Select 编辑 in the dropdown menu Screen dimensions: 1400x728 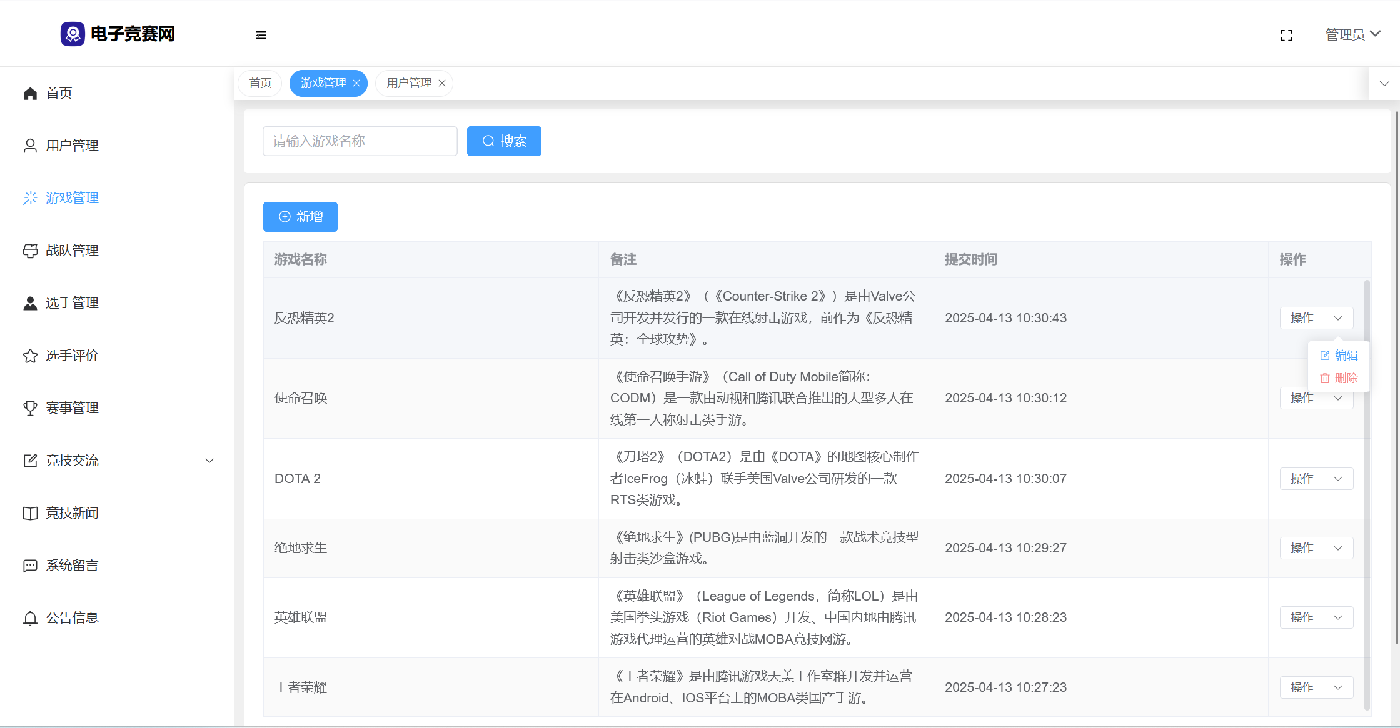pyautogui.click(x=1339, y=356)
